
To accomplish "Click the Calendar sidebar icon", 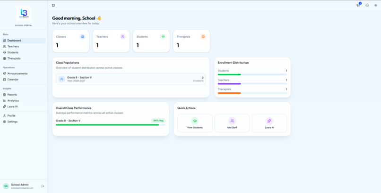I will [4, 79].
